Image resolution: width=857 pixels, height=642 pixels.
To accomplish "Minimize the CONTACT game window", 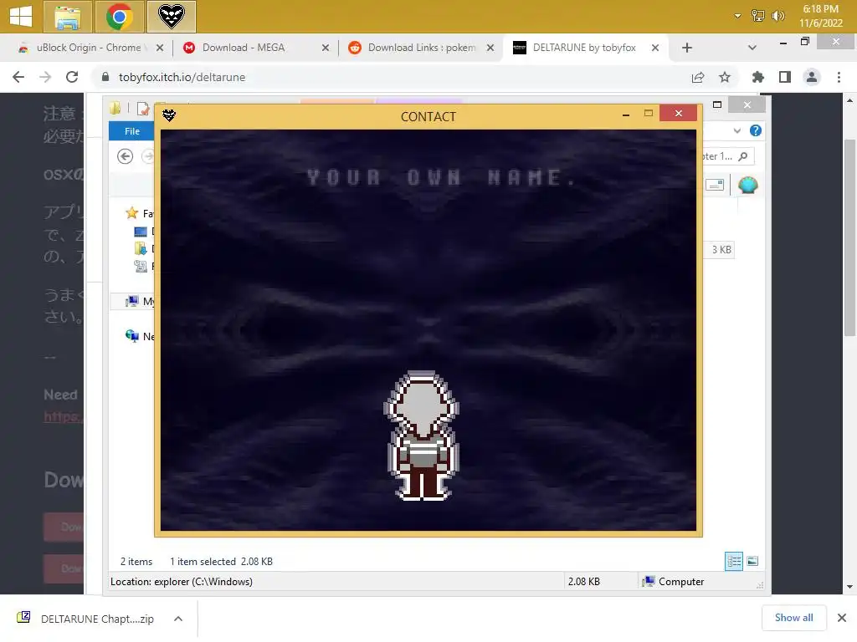I will tap(626, 115).
